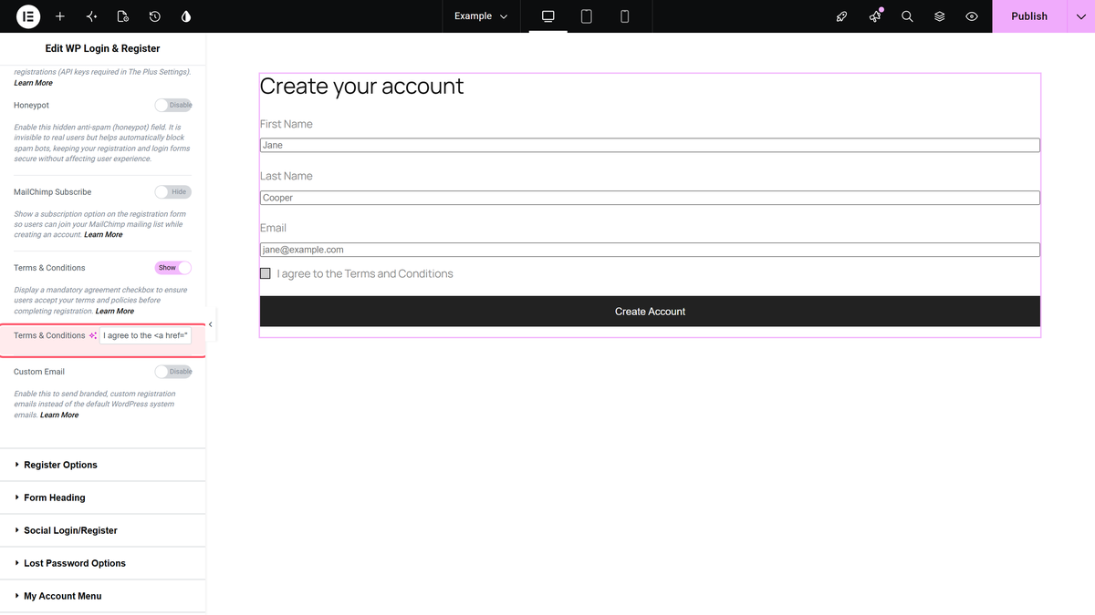The image size is (1095, 615).
Task: Open the History clock icon
Action: tap(155, 16)
